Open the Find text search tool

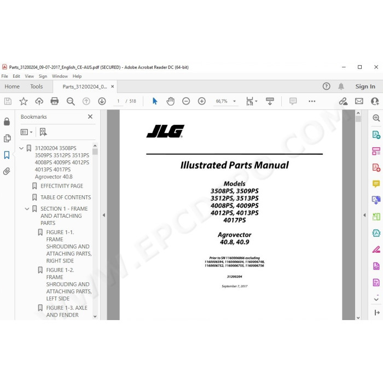(71, 101)
